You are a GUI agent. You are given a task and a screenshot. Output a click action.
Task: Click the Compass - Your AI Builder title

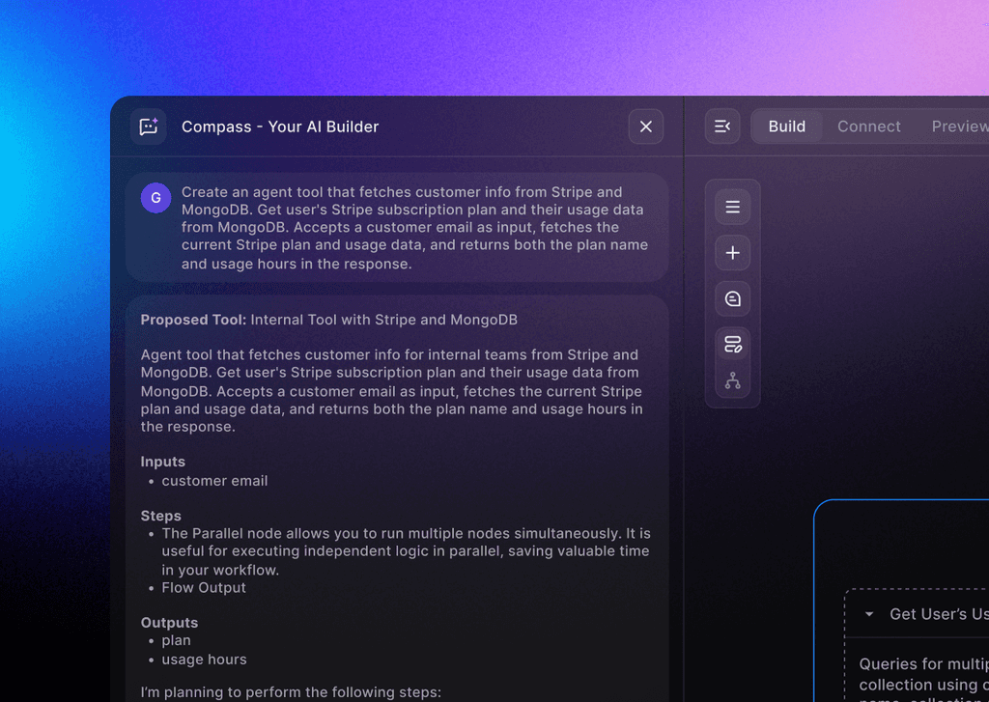[279, 126]
